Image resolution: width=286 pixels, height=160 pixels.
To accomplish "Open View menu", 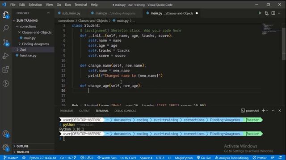I will (x=49, y=4).
